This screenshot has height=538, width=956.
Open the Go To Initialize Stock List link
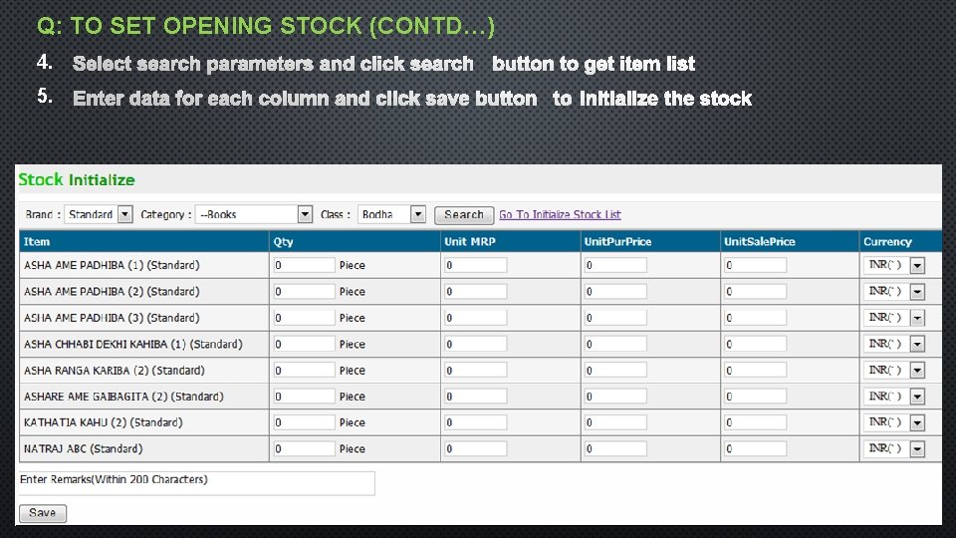tap(560, 214)
